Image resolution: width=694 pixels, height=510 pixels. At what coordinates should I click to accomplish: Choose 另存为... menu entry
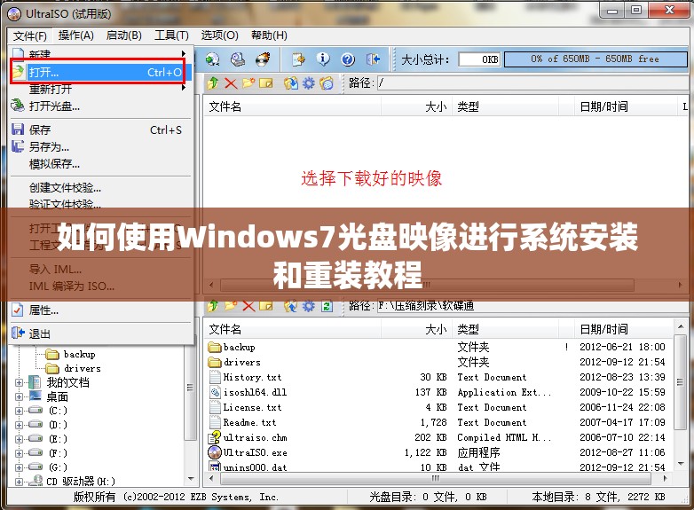click(101, 147)
